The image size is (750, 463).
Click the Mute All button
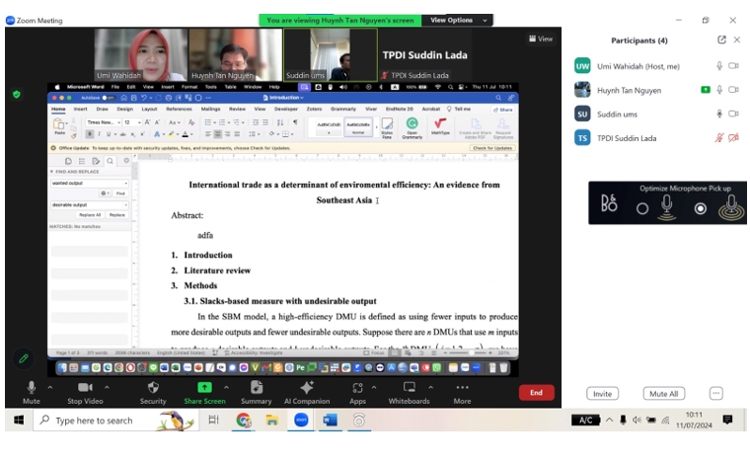(663, 394)
